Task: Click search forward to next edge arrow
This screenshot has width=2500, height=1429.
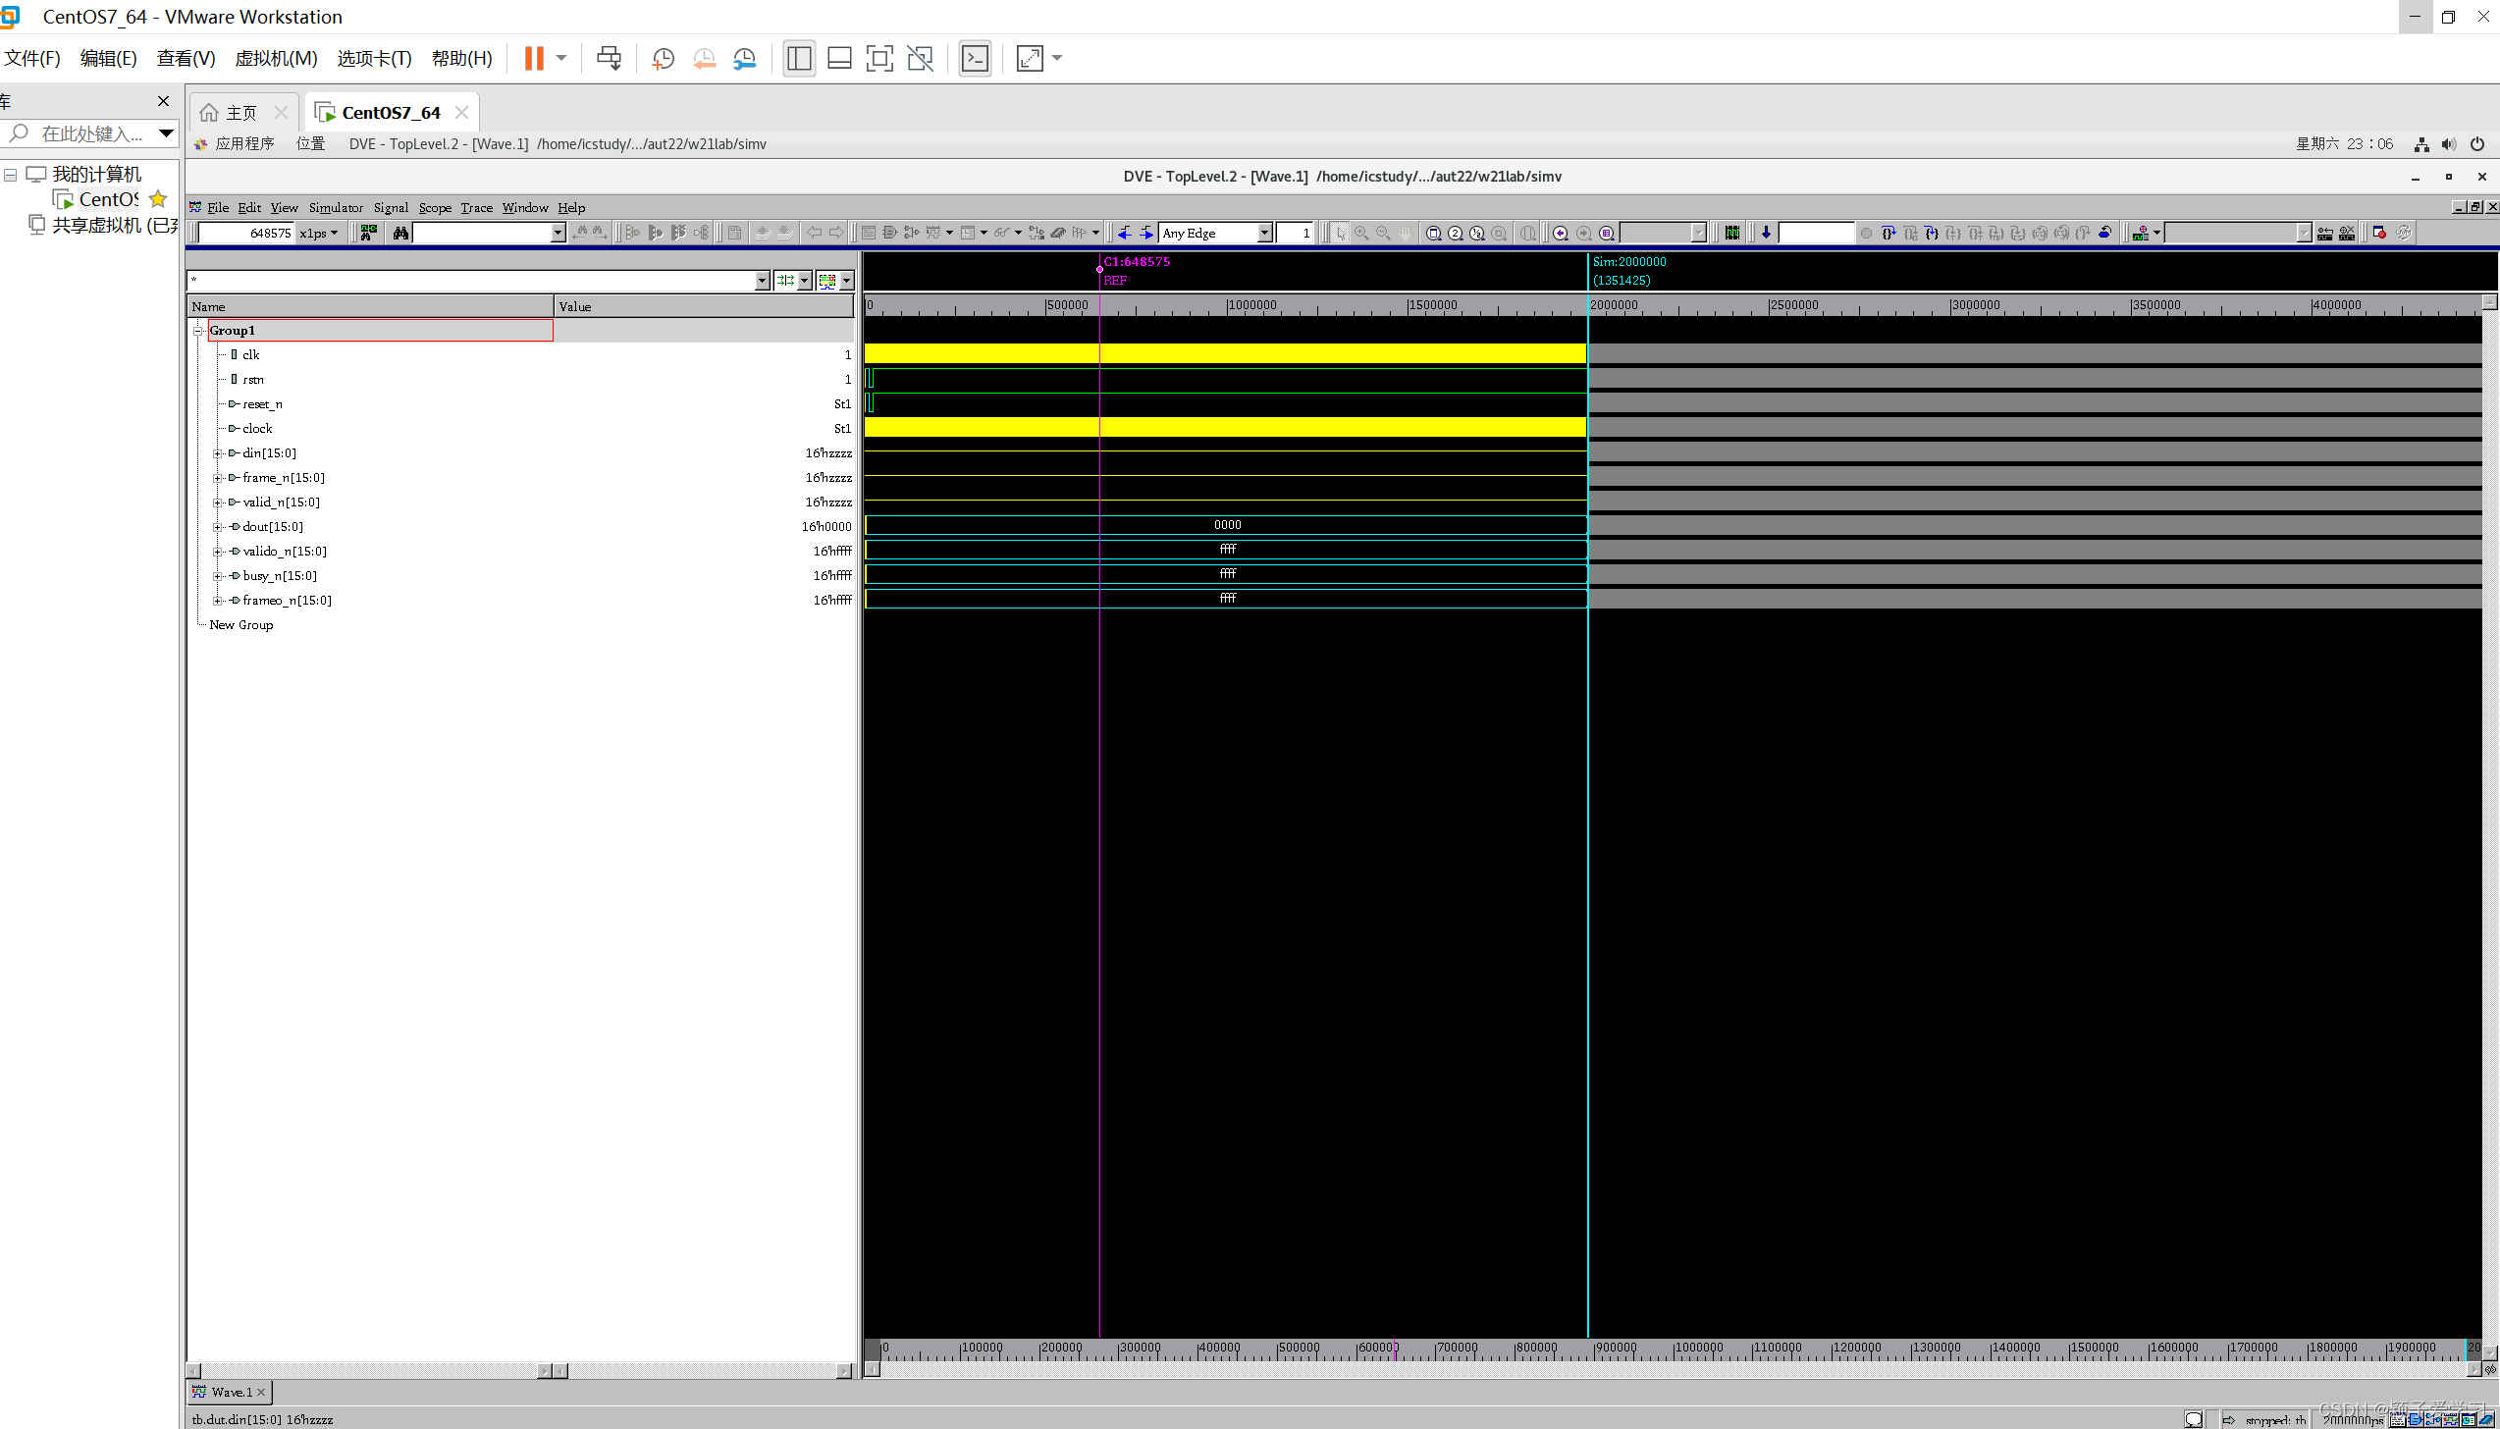Action: (x=1145, y=233)
